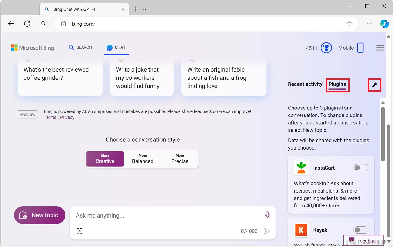The width and height of the screenshot is (393, 247).
Task: Open the rewards trophy icon
Action: [x=326, y=48]
